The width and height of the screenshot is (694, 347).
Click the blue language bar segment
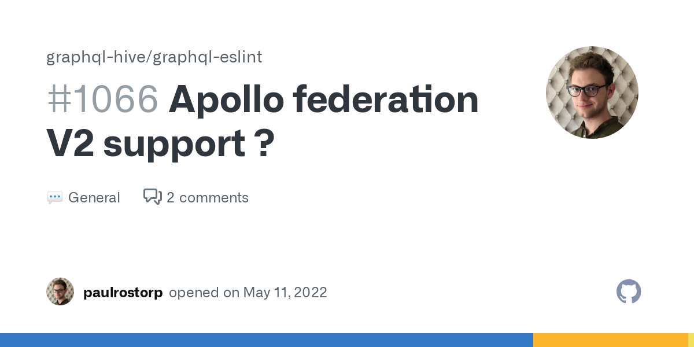(266, 340)
